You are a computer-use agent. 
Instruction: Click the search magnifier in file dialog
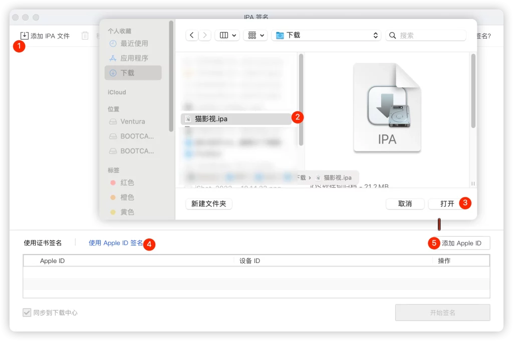tap(392, 35)
